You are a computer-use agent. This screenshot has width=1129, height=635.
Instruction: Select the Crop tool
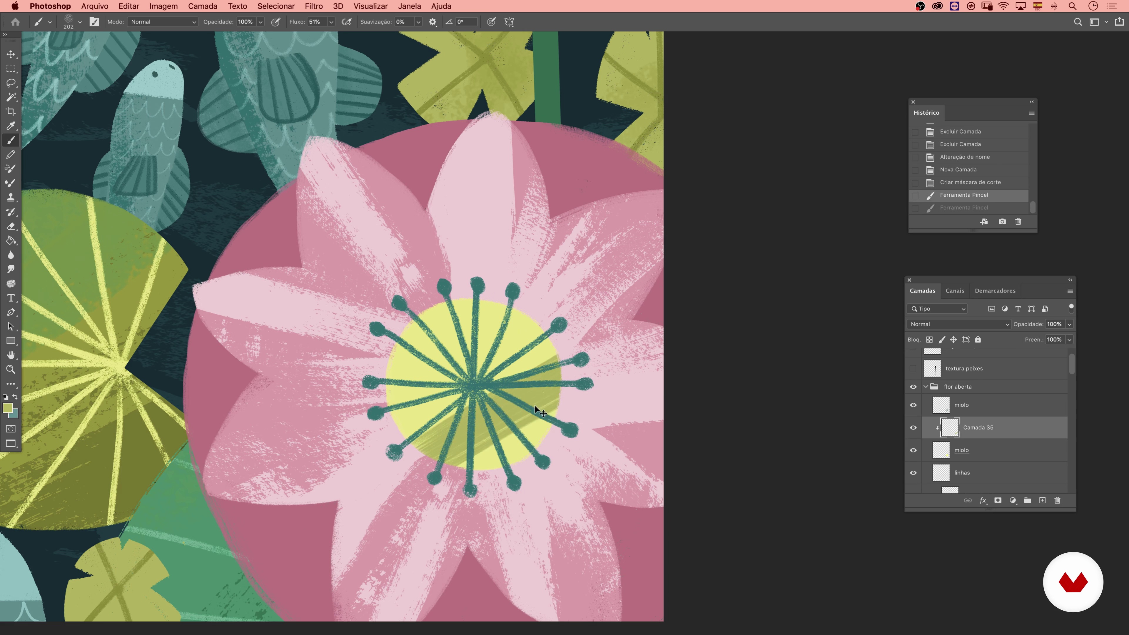coord(11,111)
